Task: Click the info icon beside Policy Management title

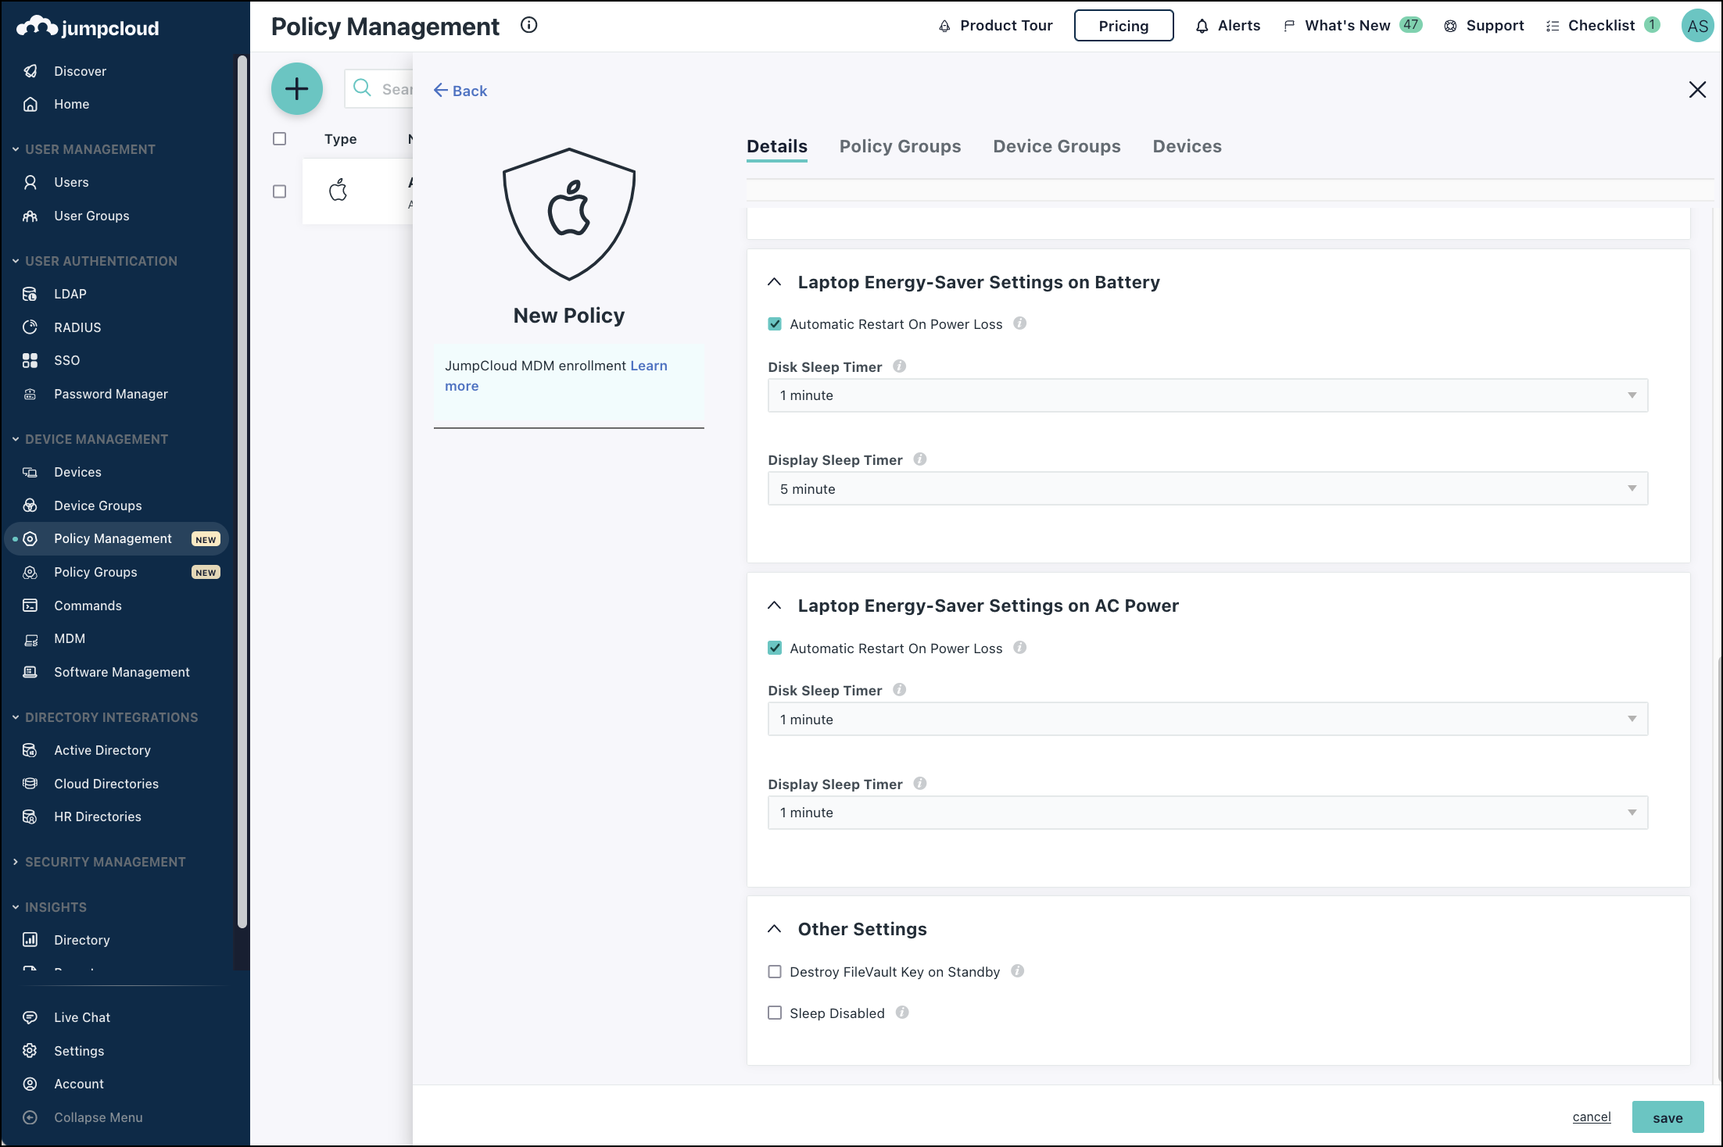Action: pos(529,25)
